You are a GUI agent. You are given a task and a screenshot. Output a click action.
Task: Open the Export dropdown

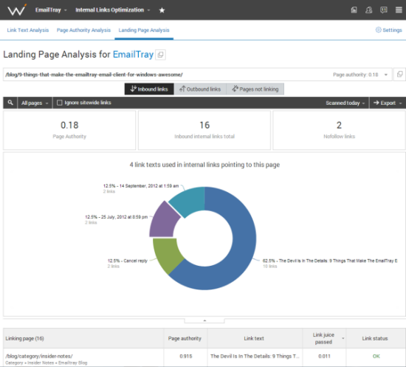point(388,103)
